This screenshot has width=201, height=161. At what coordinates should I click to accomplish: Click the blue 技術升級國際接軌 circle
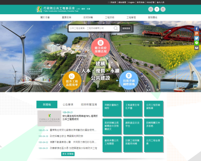click(129, 80)
